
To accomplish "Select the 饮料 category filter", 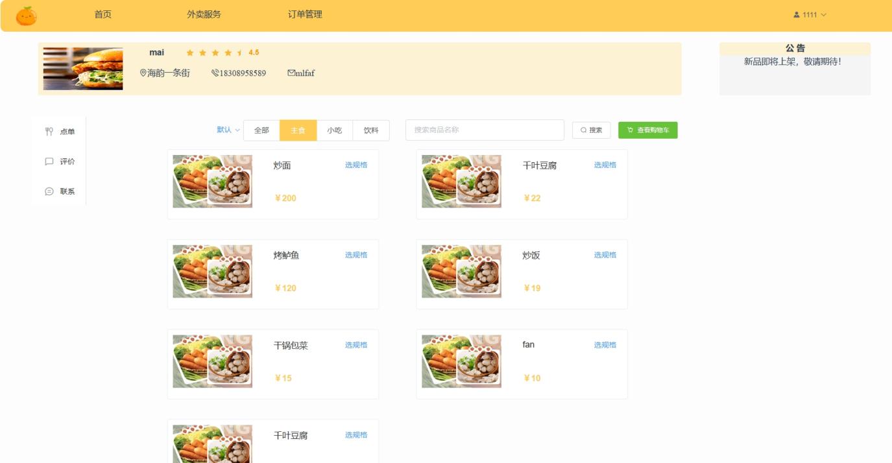I will pos(371,130).
